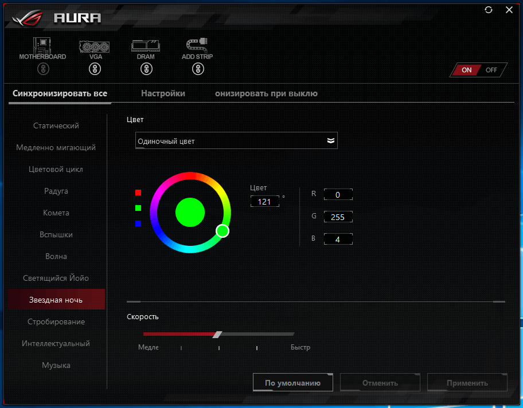Select the VGA graphics card icon

95,45
